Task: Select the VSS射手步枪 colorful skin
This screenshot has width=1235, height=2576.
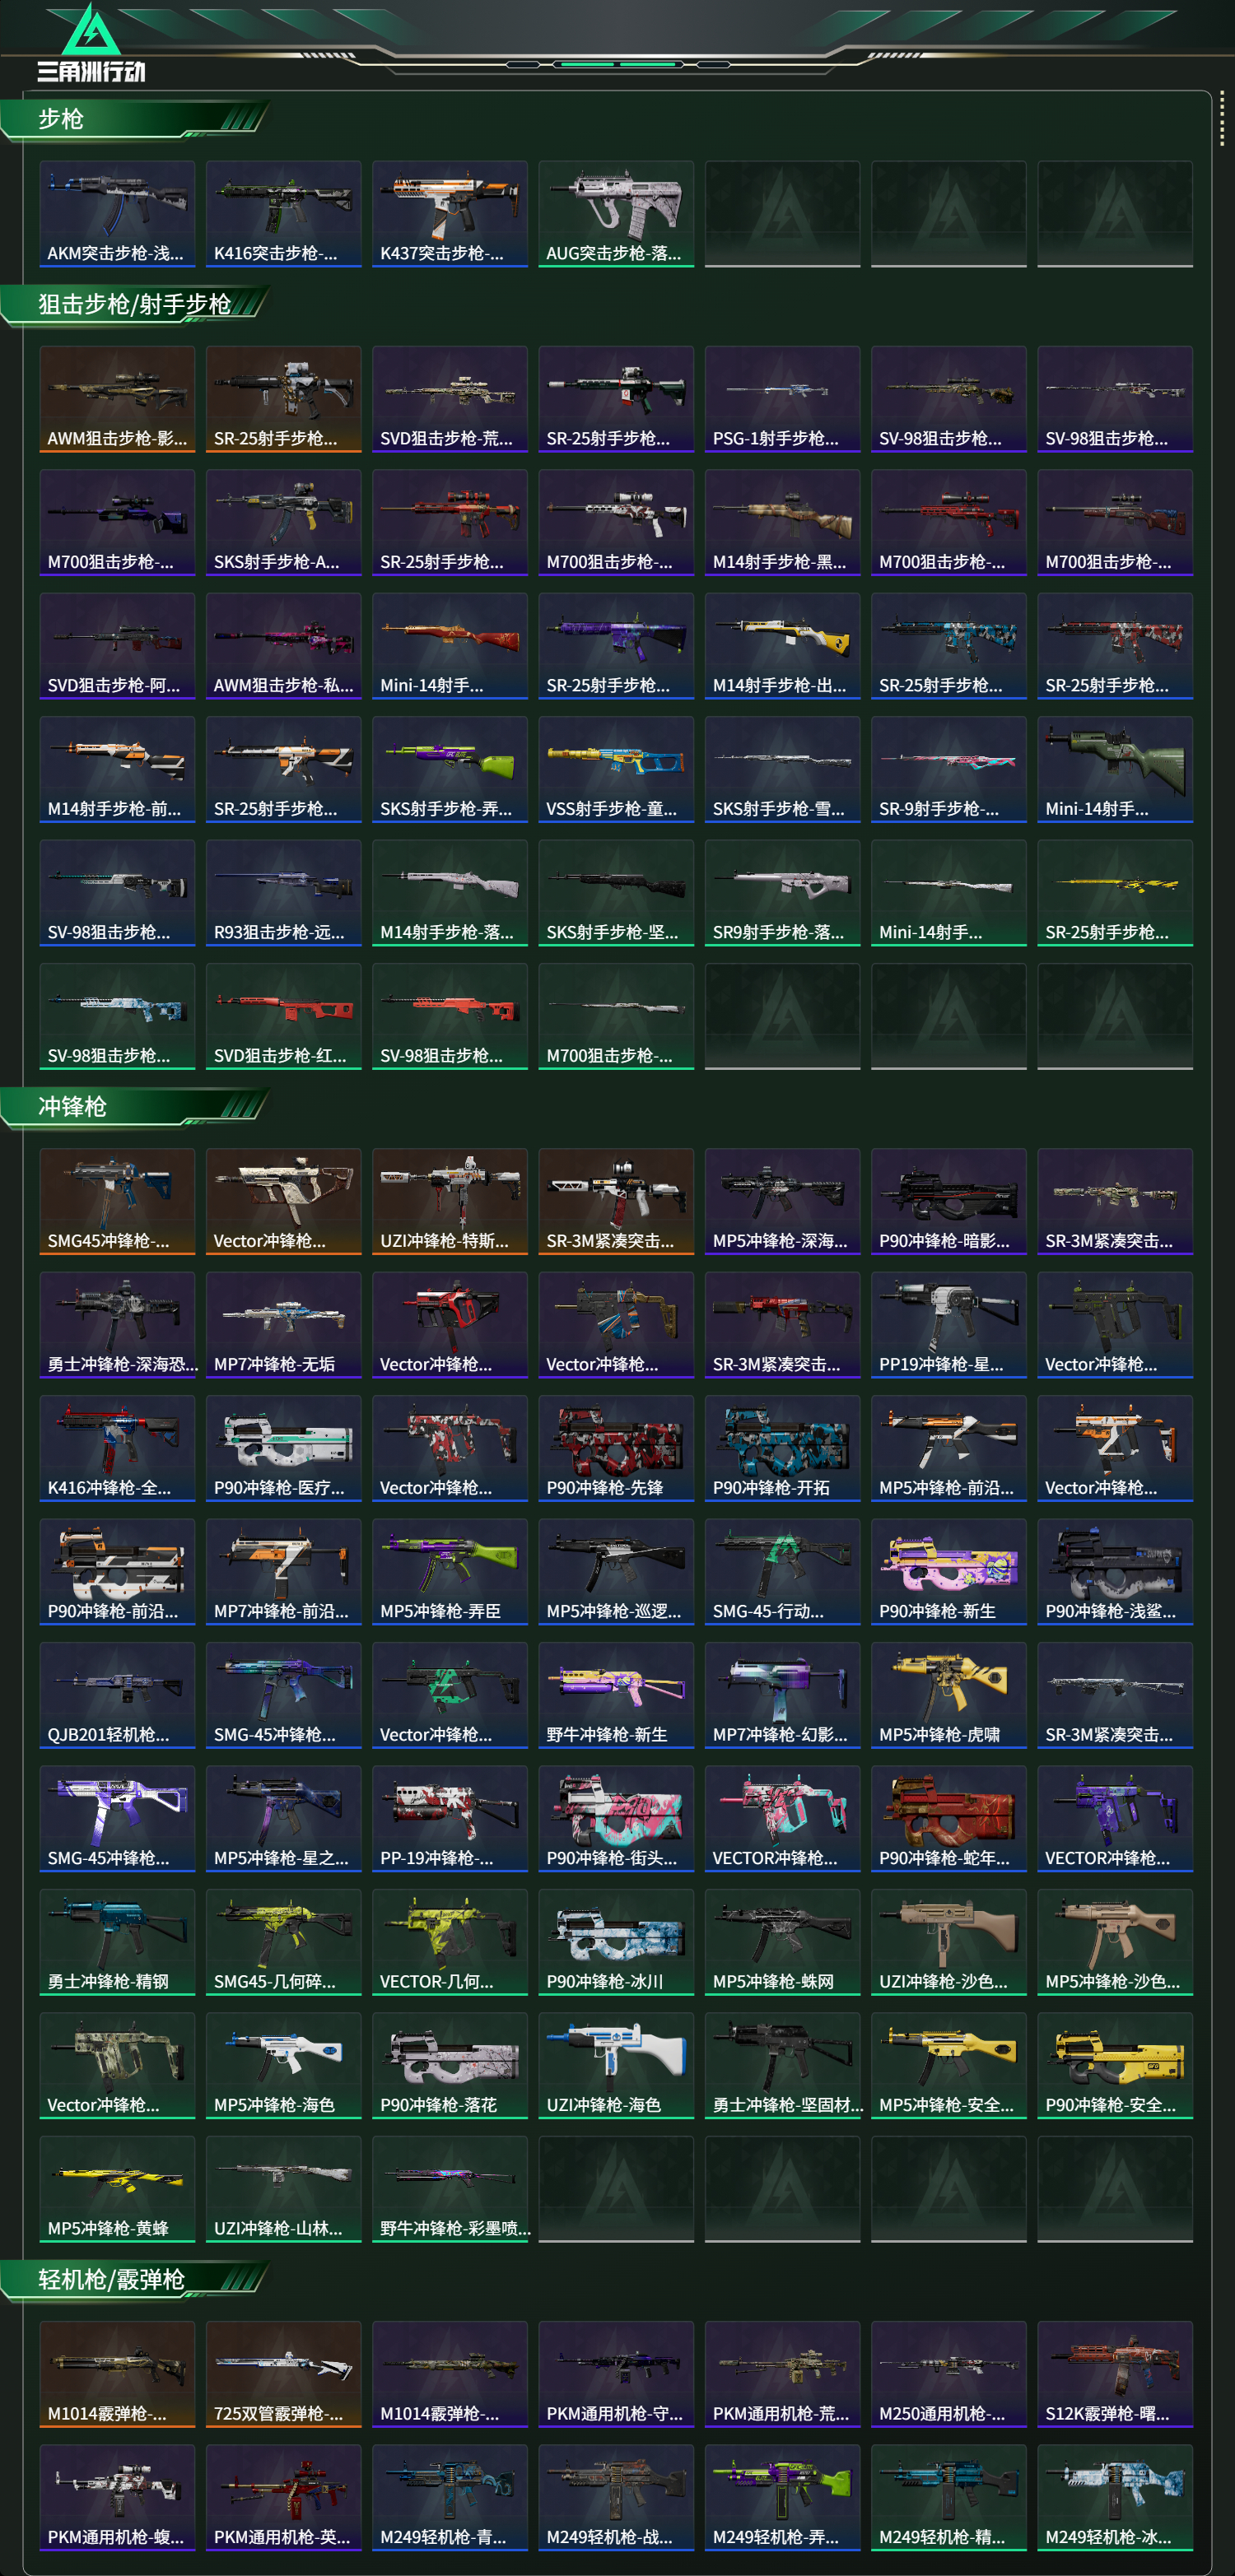Action: pos(616,769)
